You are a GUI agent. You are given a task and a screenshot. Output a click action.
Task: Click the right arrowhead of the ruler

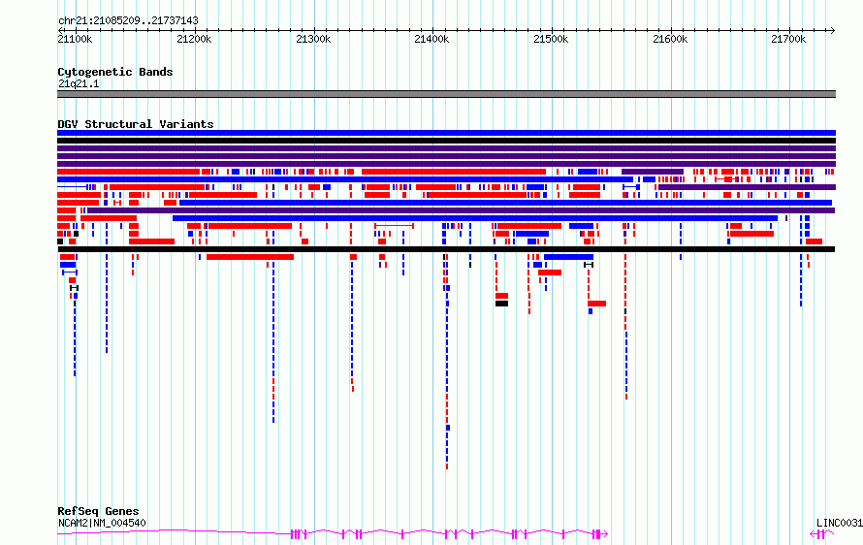(x=833, y=30)
